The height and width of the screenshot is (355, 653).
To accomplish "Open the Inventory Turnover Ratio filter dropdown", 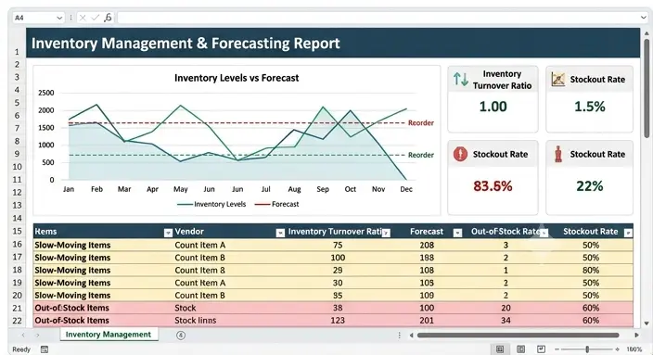I will [386, 233].
